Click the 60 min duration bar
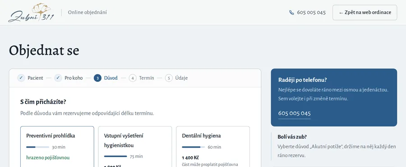The image size is (406, 167). click(x=193, y=147)
